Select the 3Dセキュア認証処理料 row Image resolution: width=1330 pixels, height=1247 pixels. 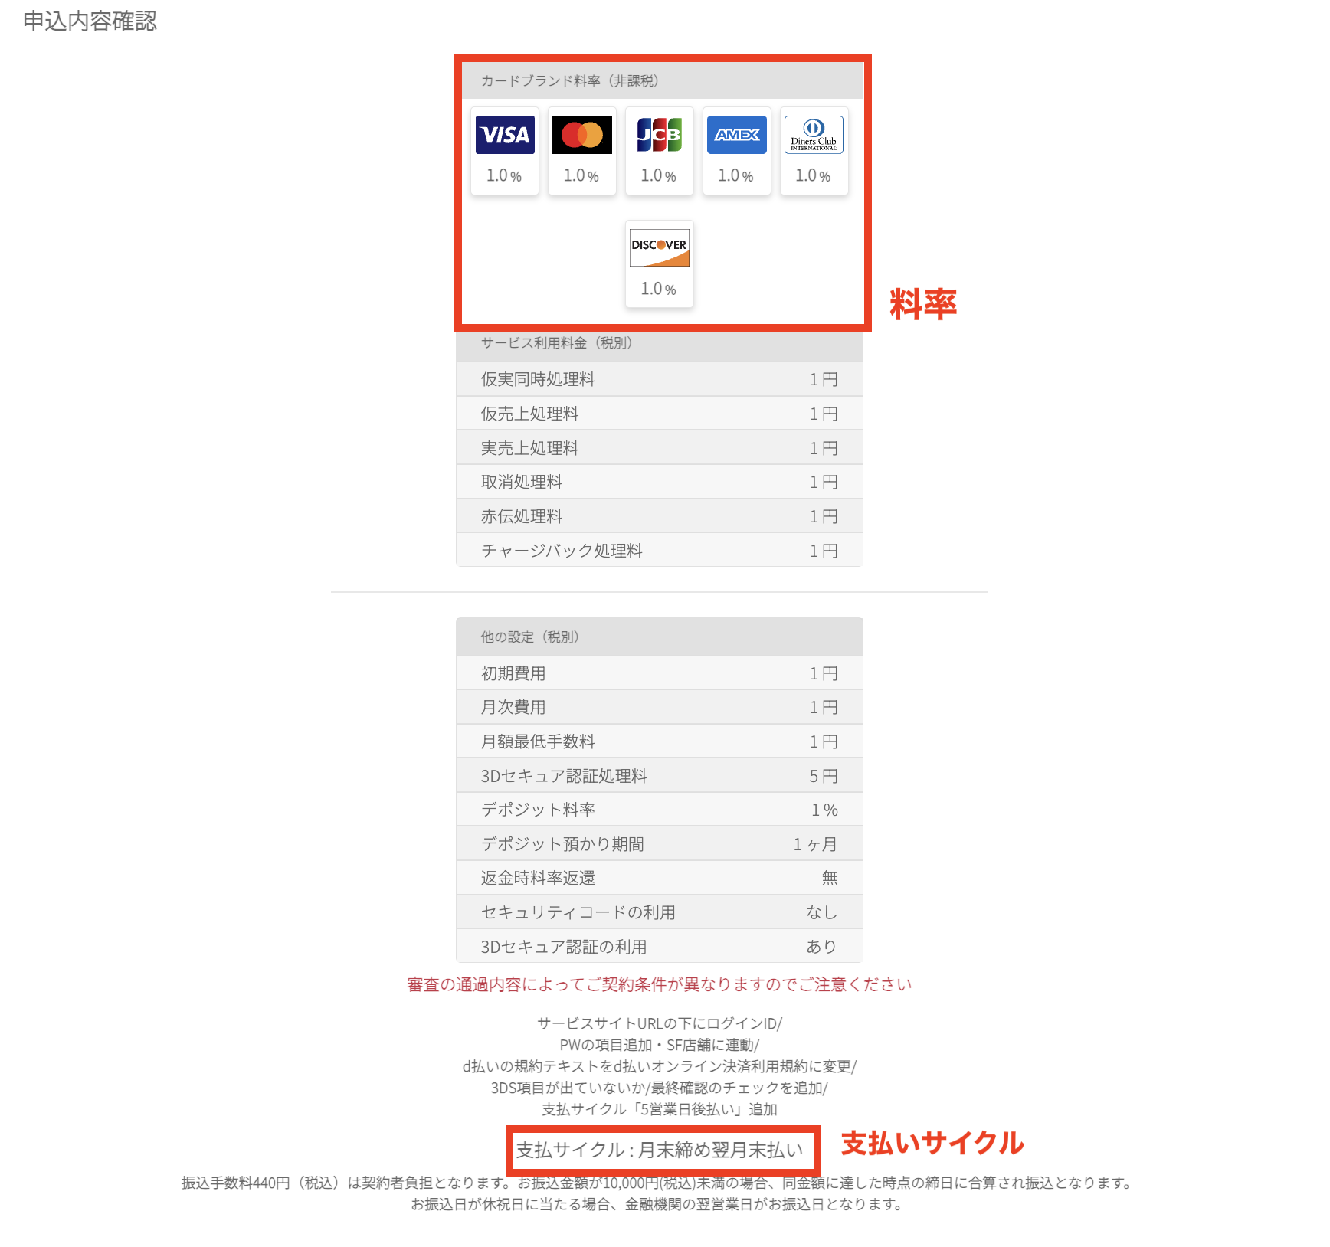[660, 776]
